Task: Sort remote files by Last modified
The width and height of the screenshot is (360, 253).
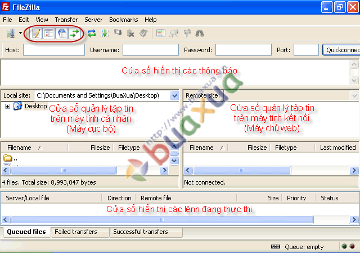Action: click(x=337, y=148)
